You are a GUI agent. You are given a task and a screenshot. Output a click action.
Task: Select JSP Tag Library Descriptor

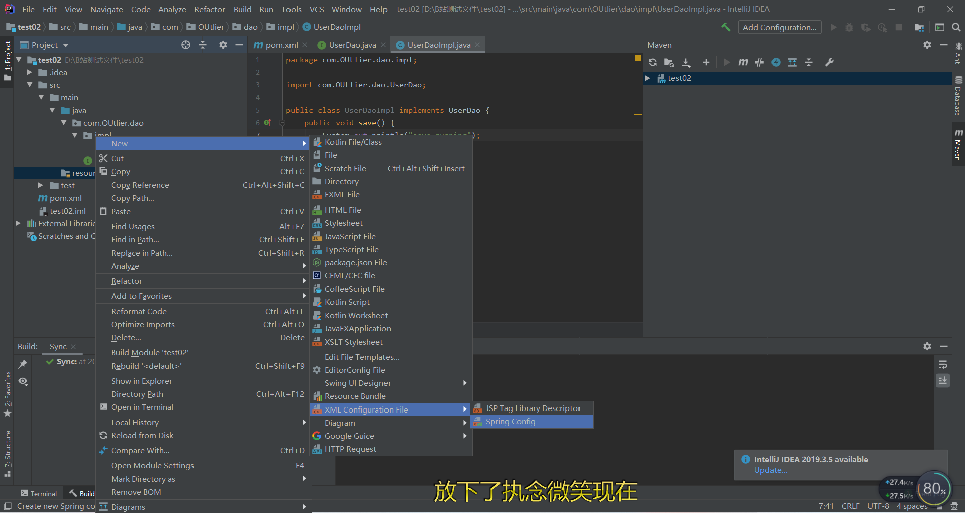coord(532,408)
